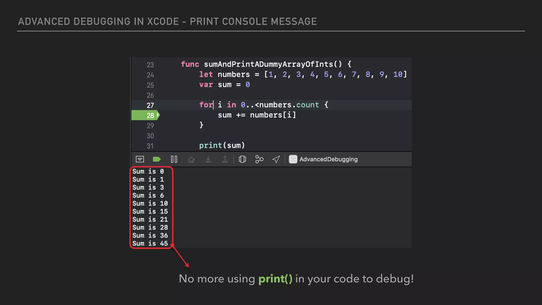
Task: Click console line 'Sum is 6'
Action: [148, 195]
